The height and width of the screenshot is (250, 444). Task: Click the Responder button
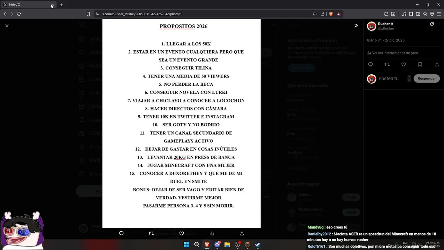[427, 78]
